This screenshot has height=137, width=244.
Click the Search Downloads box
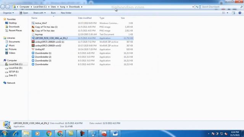click(221, 7)
